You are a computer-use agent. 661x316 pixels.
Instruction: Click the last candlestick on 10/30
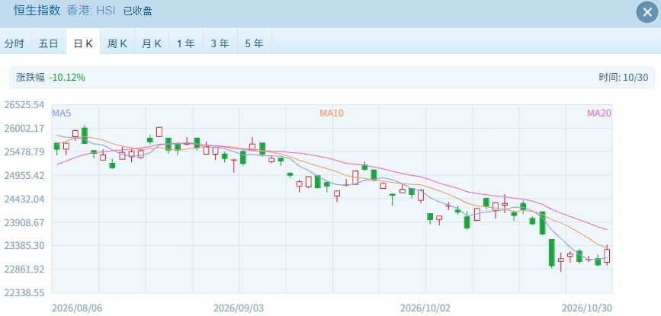pyautogui.click(x=607, y=255)
